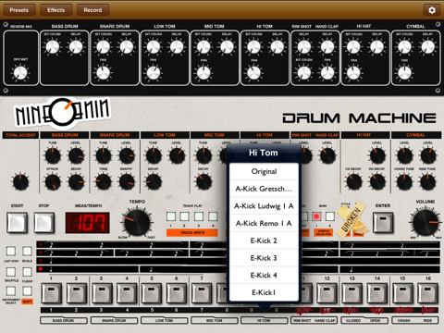Tap step button 14
Viewport: 444px width, 333px height.
click(x=376, y=293)
